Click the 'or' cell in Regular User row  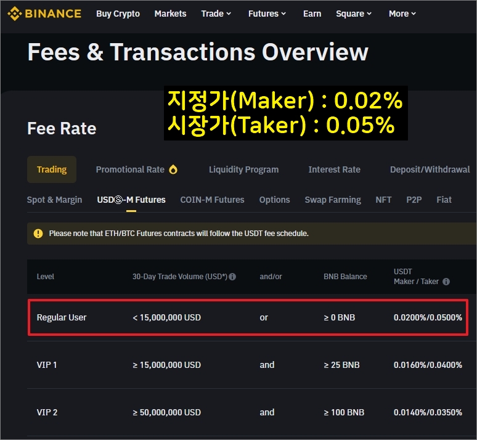(264, 318)
